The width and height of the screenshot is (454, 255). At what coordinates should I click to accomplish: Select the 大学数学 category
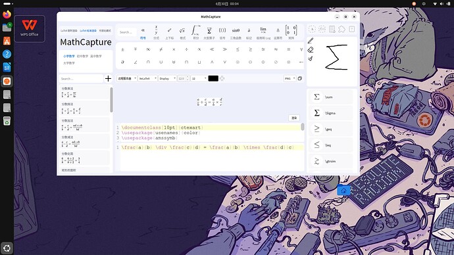(x=69, y=62)
